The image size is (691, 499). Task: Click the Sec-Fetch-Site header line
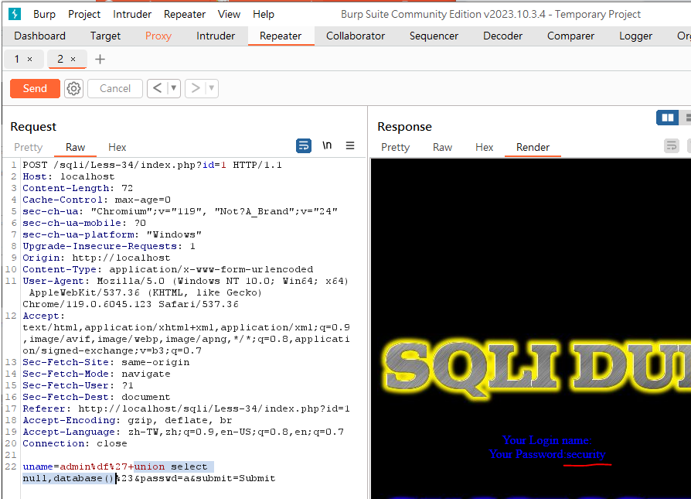click(106, 362)
